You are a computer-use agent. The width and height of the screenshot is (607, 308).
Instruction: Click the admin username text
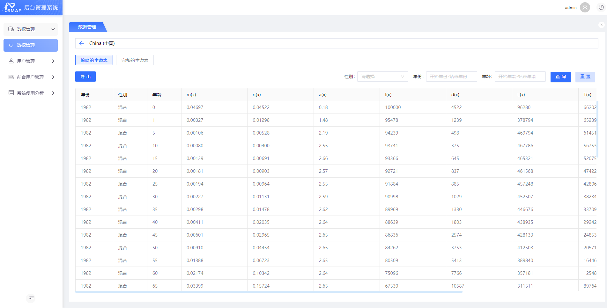tap(571, 7)
